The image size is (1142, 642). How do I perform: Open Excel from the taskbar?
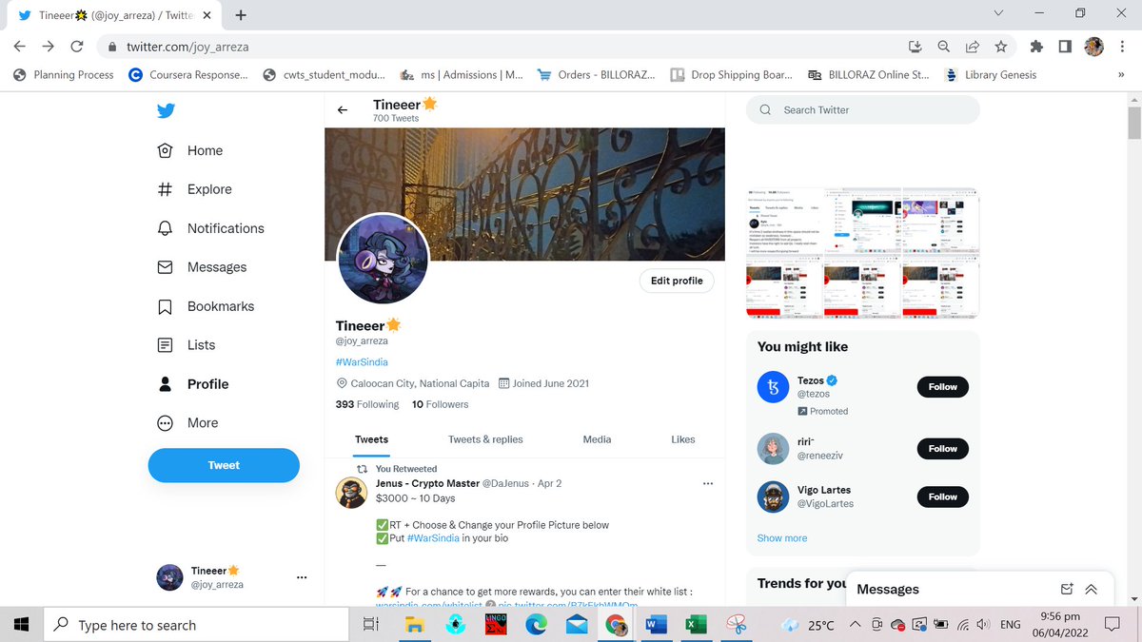click(x=696, y=625)
